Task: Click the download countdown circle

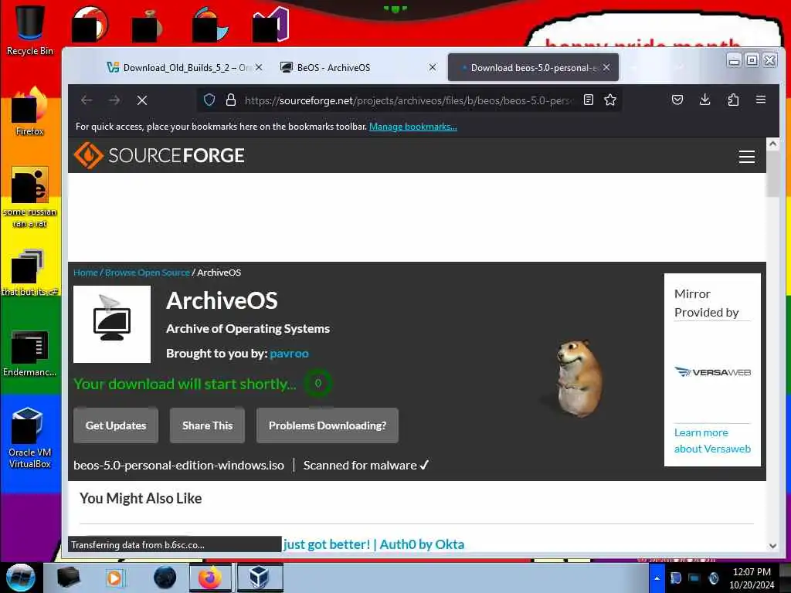Action: pyautogui.click(x=317, y=383)
